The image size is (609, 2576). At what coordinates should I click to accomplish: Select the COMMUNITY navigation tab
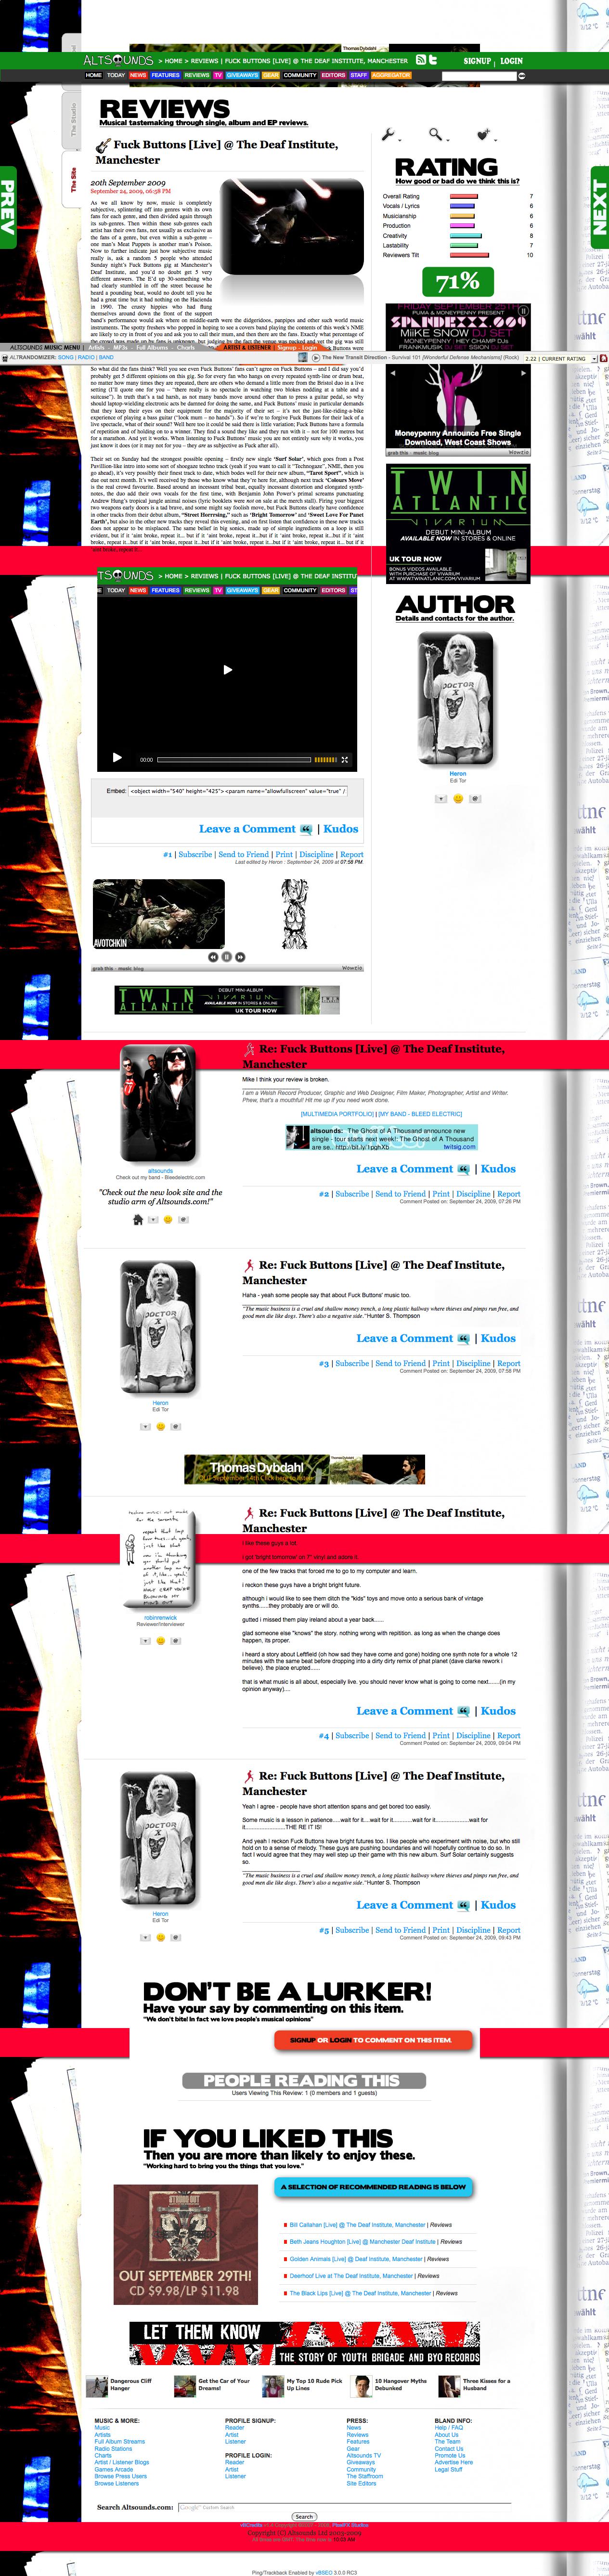(x=300, y=75)
